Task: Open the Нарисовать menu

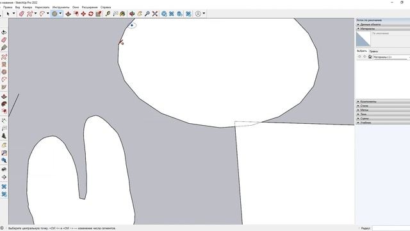Action: (x=42, y=7)
